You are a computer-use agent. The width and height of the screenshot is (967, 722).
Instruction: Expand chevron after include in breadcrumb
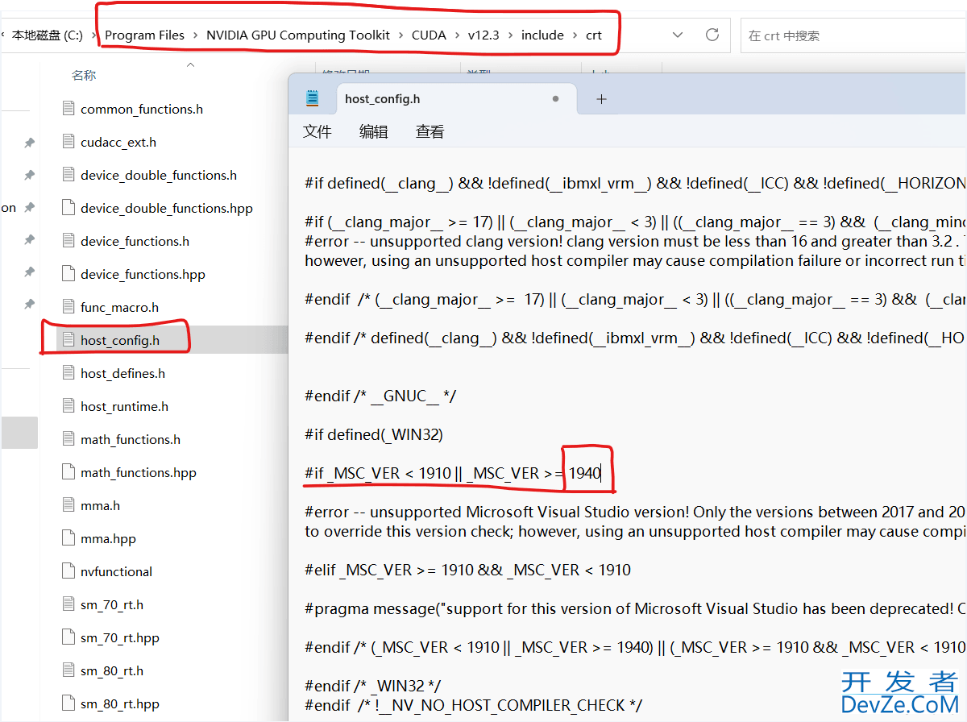pos(575,35)
